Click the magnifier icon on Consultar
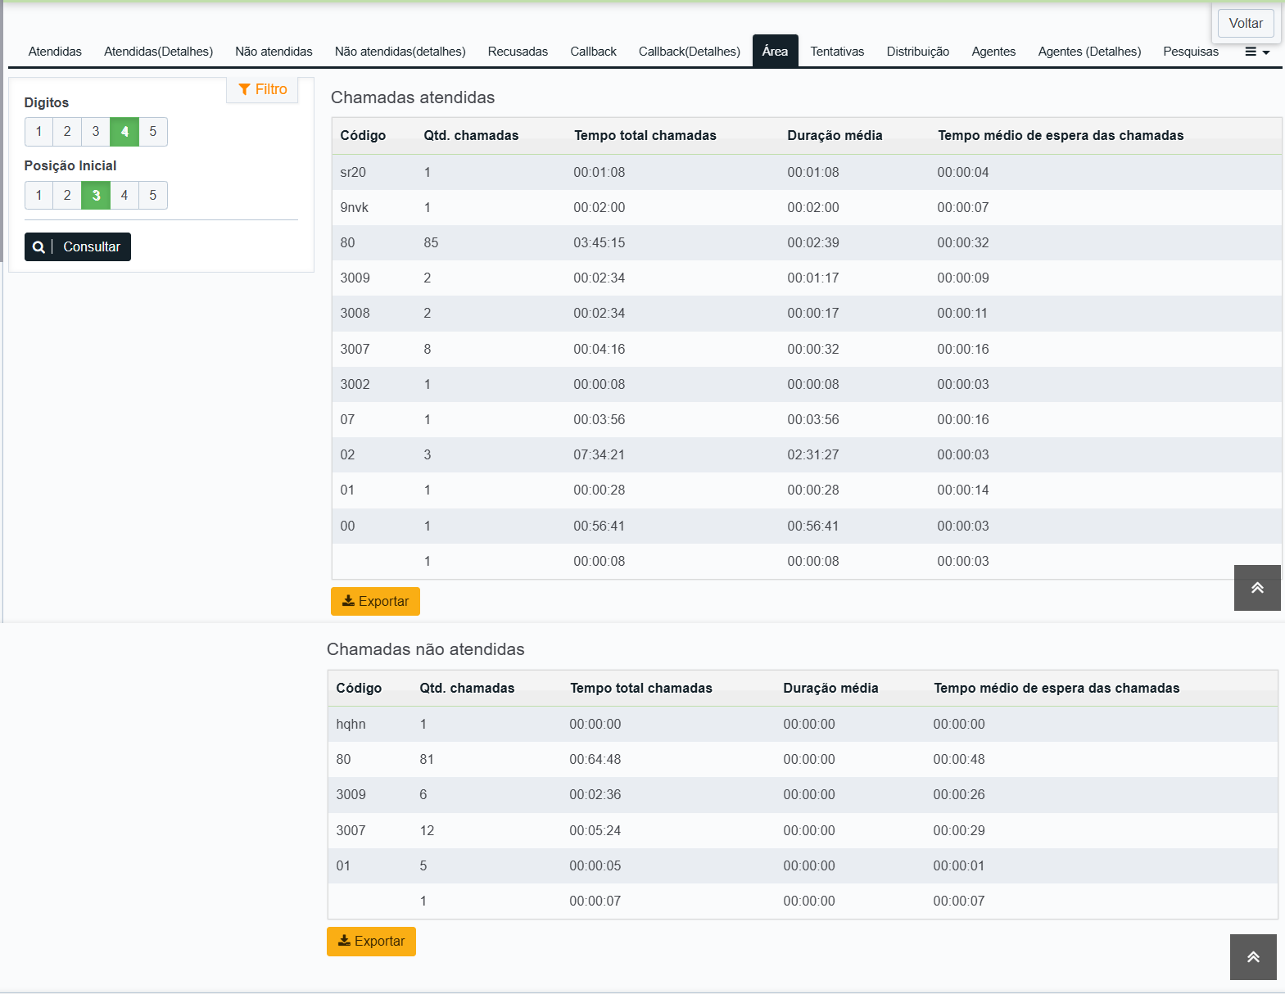This screenshot has width=1285, height=994. coord(38,247)
